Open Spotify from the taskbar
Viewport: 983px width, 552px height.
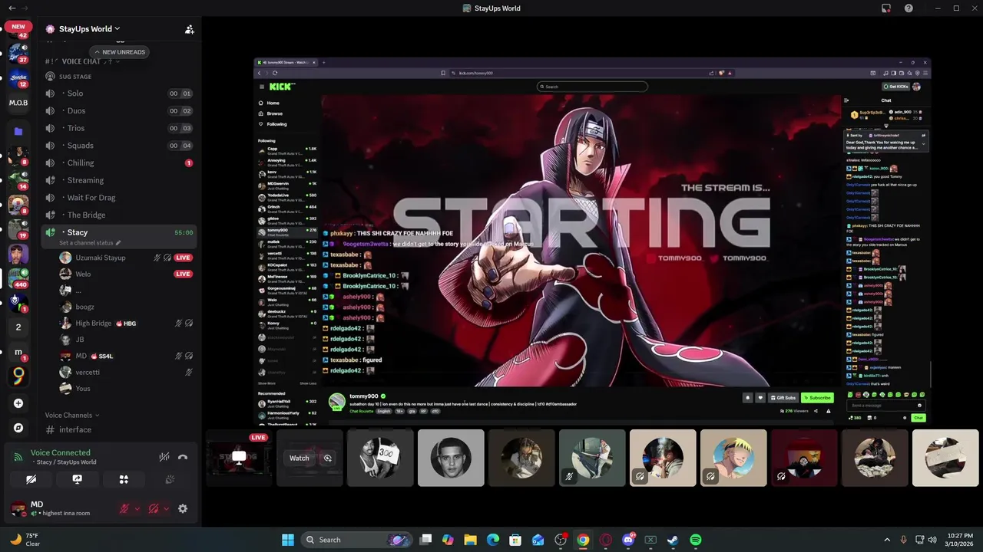pyautogui.click(x=695, y=540)
